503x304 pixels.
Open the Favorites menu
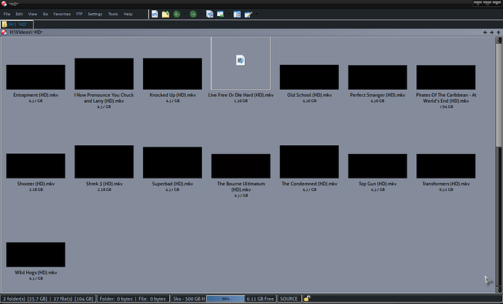pyautogui.click(x=62, y=14)
